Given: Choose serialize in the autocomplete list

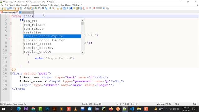Looking at the screenshot, I should pyautogui.click(x=52, y=32).
